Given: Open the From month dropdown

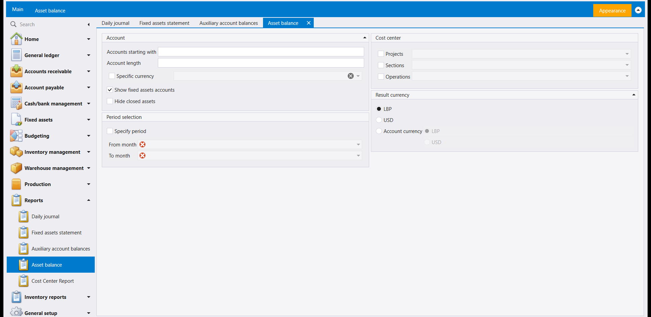Looking at the screenshot, I should tap(358, 144).
